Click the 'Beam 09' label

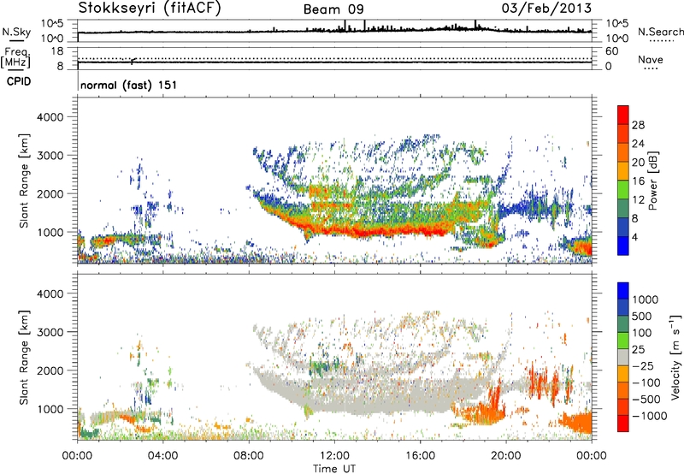tap(333, 9)
